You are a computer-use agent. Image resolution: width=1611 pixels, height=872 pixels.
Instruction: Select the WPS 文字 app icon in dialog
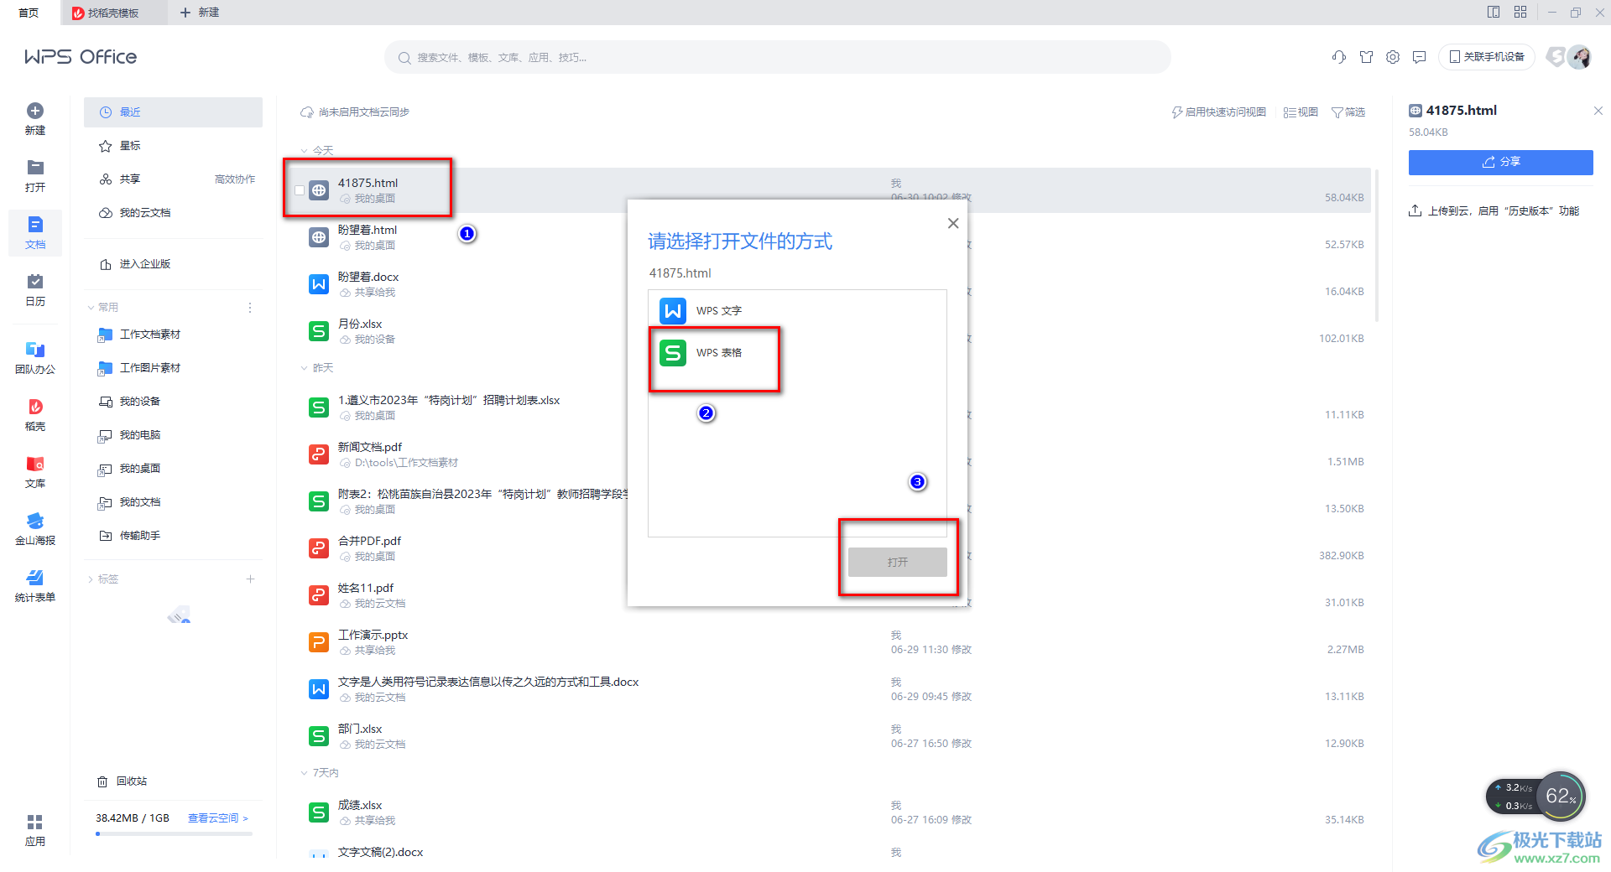point(673,311)
